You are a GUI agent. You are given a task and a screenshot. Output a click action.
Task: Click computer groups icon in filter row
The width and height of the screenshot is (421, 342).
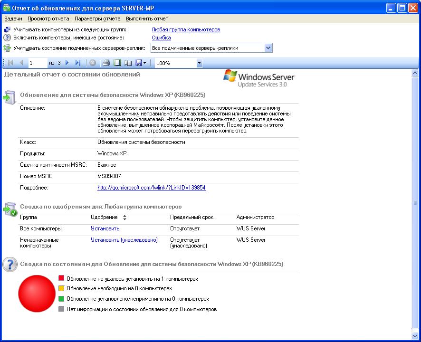(7, 29)
